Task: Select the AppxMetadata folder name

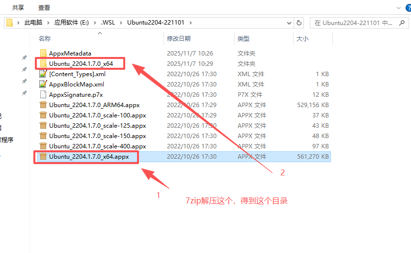Action: pyautogui.click(x=70, y=54)
